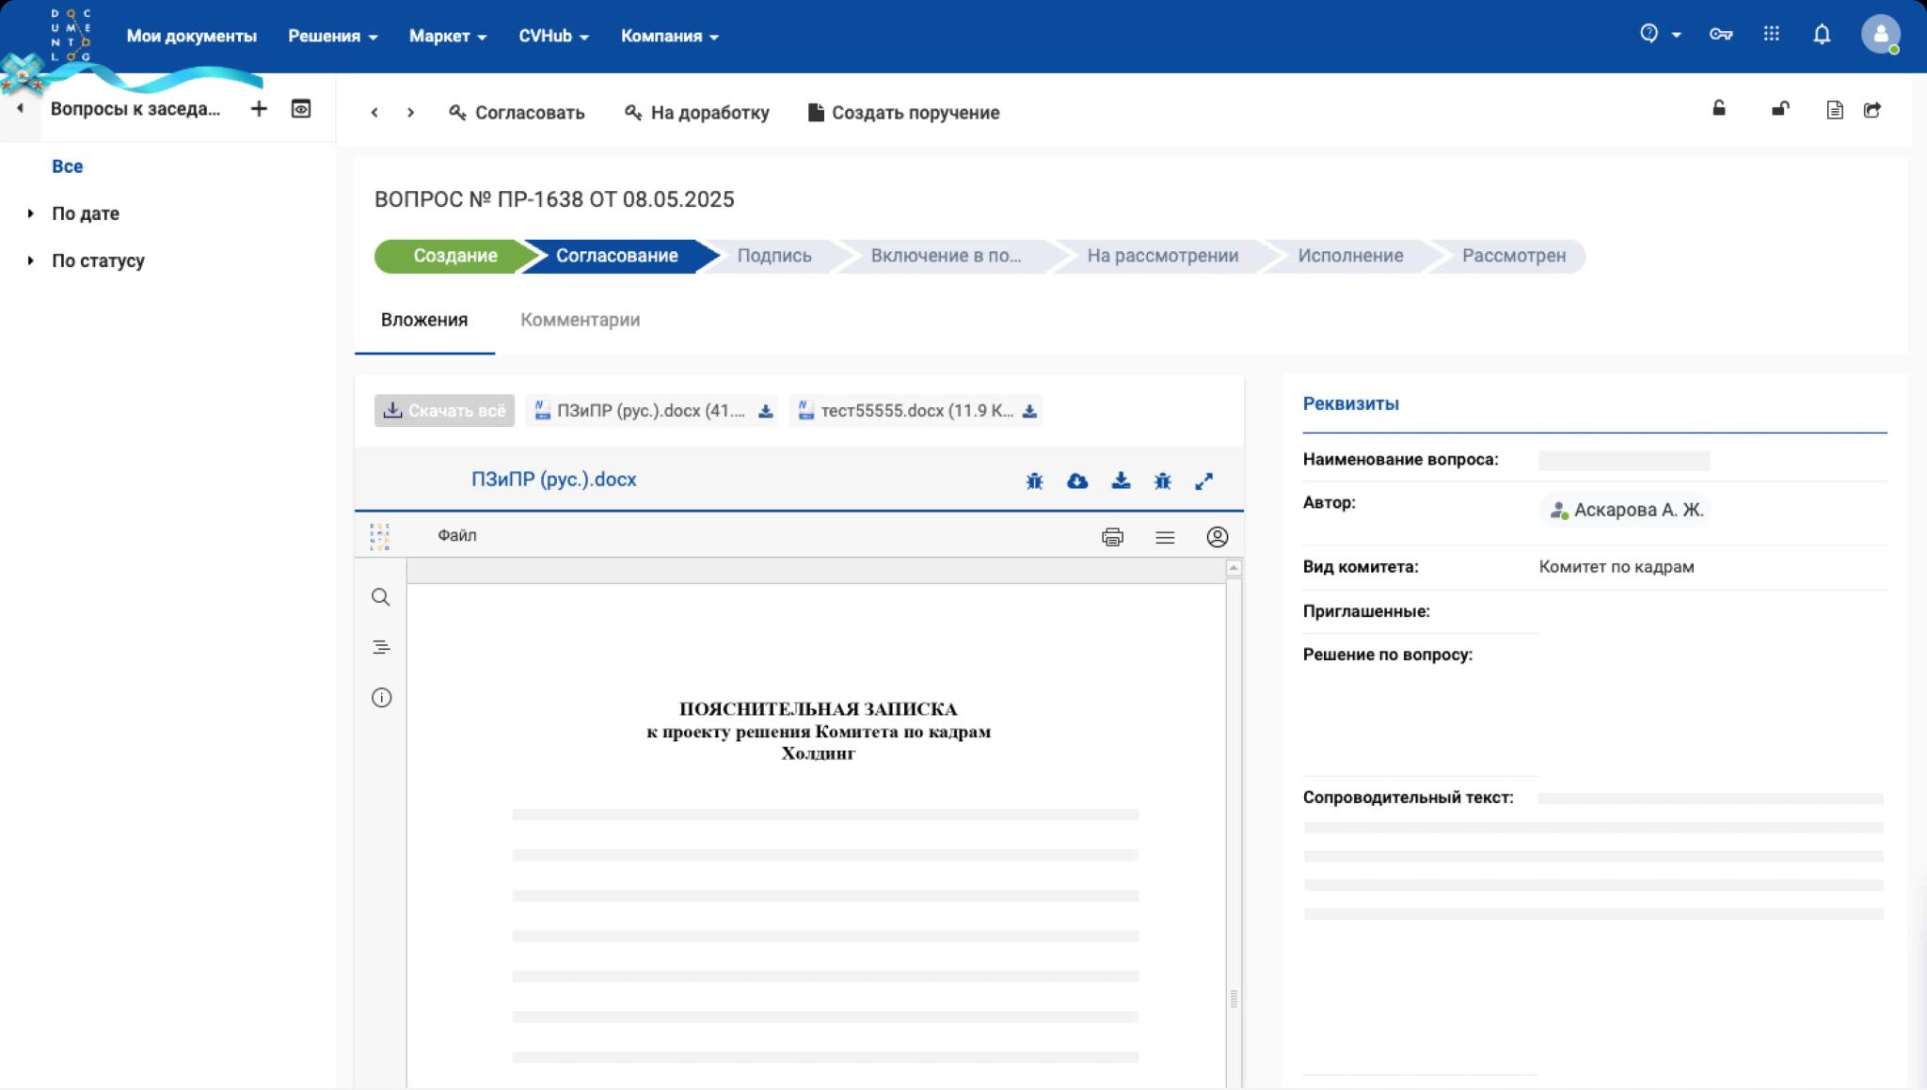
Task: Click the notifications bell icon
Action: [1822, 35]
